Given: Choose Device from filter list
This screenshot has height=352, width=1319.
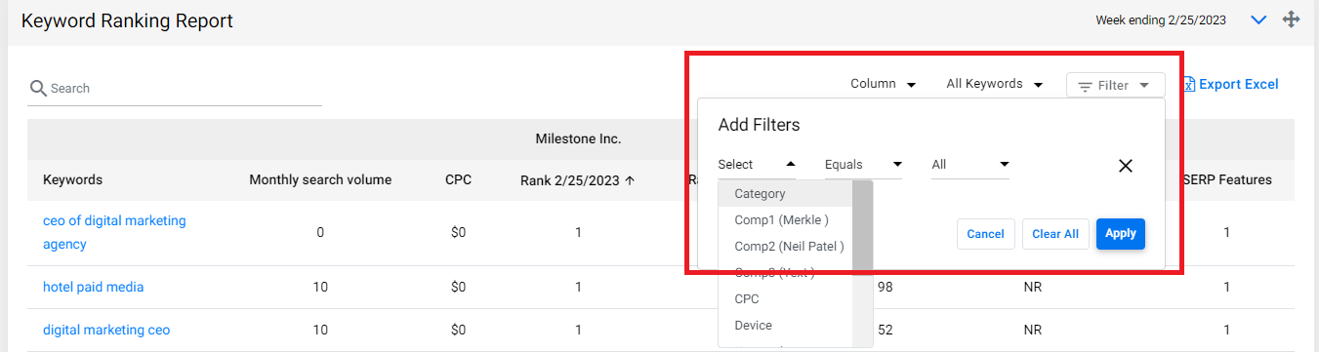Looking at the screenshot, I should (x=785, y=326).
